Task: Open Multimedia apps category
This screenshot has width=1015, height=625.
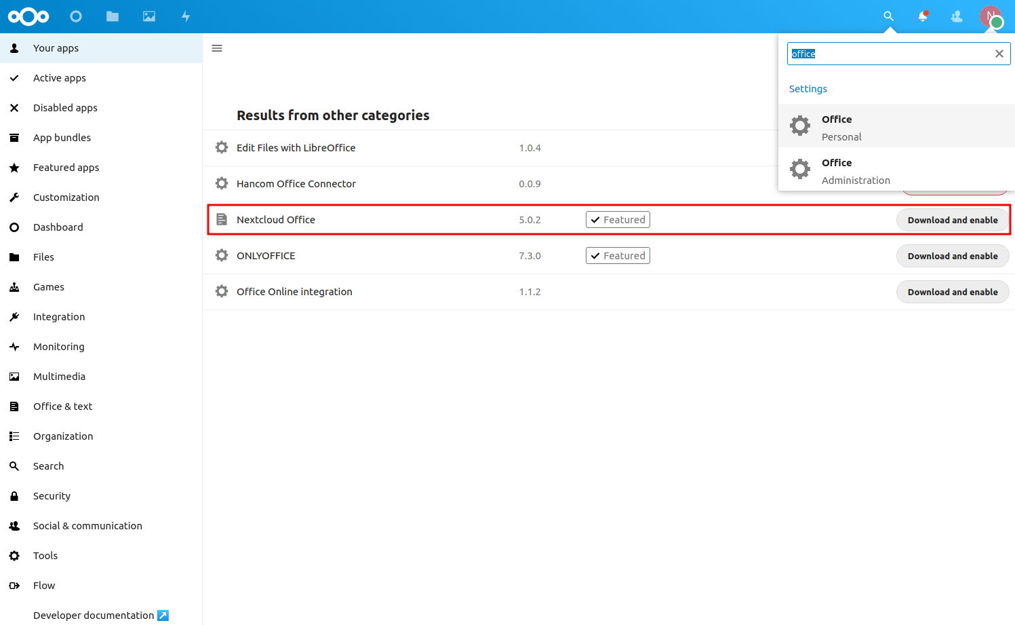Action: (101, 377)
